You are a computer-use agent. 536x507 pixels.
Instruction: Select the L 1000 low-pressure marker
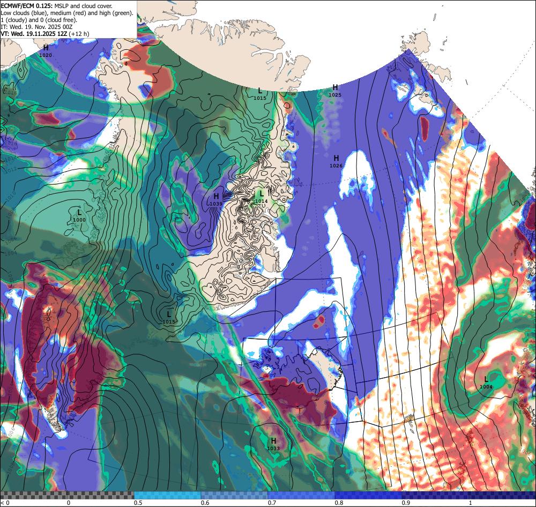(x=79, y=216)
